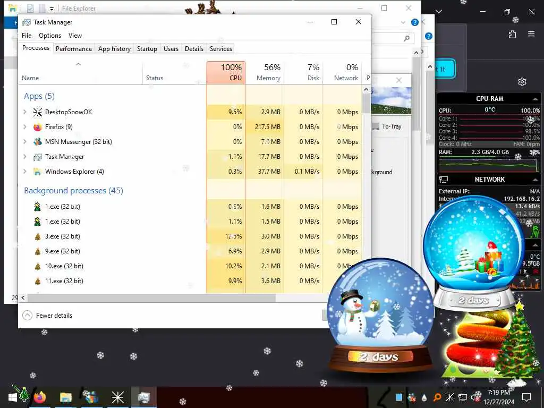This screenshot has height=408, width=544.
Task: Sort processes by the Memory column
Action: 265,72
